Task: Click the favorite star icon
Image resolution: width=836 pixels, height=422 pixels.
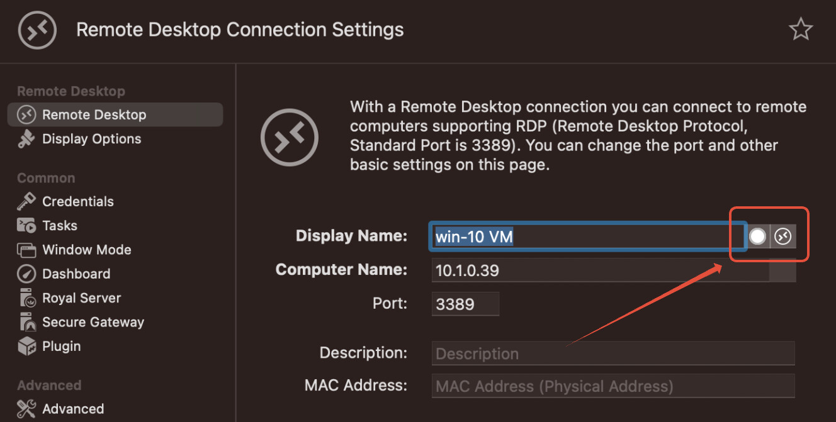Action: pos(801,30)
